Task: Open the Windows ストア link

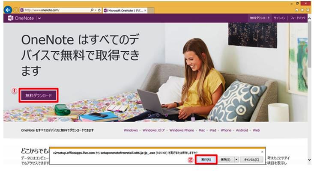Action: pos(154,130)
